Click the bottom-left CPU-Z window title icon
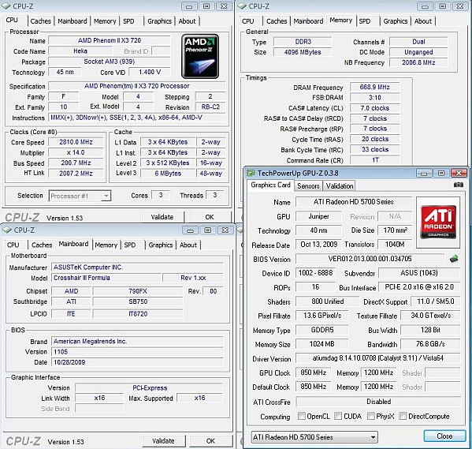 coord(6,230)
